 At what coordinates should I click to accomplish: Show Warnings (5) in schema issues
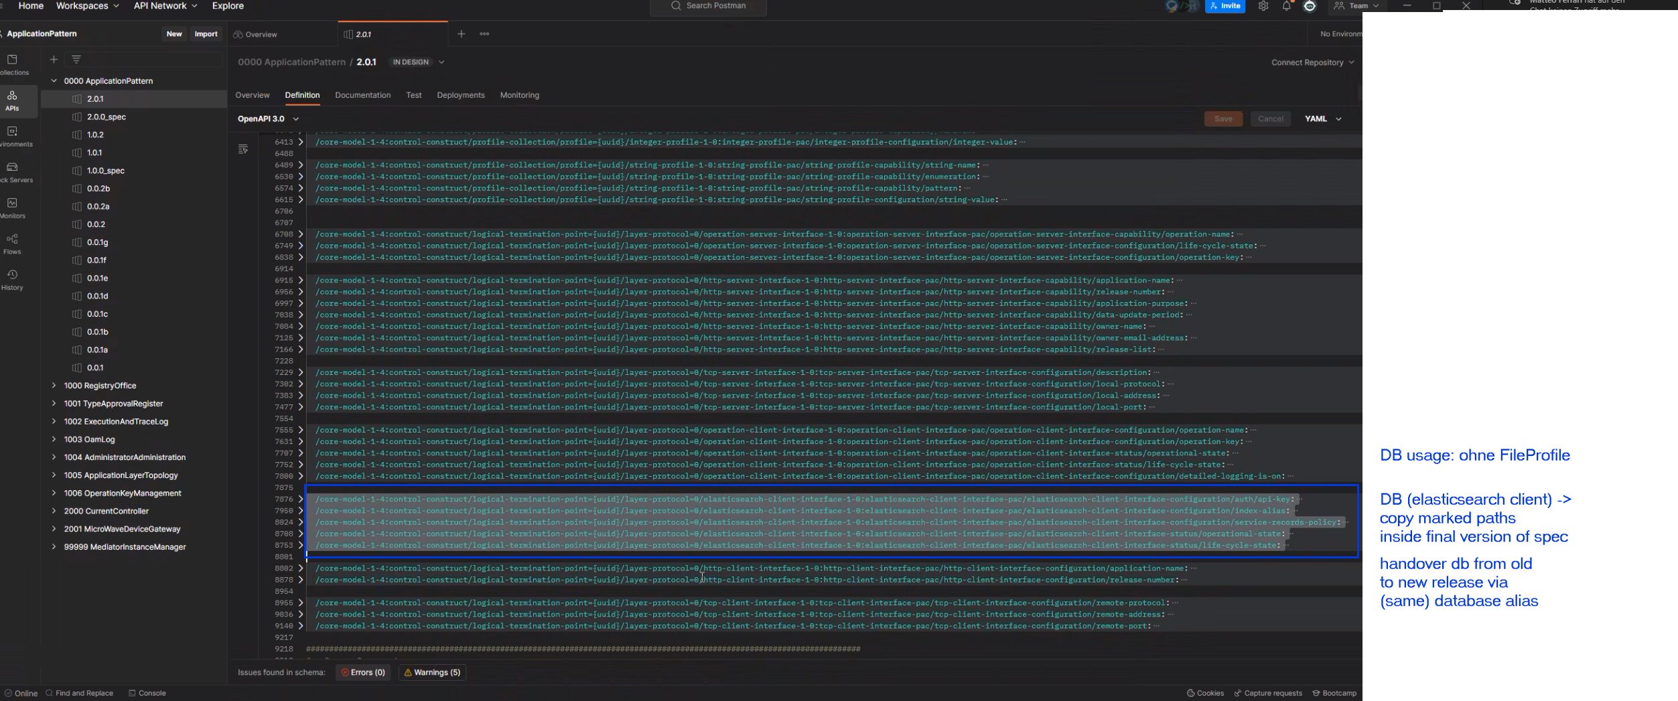tap(431, 672)
